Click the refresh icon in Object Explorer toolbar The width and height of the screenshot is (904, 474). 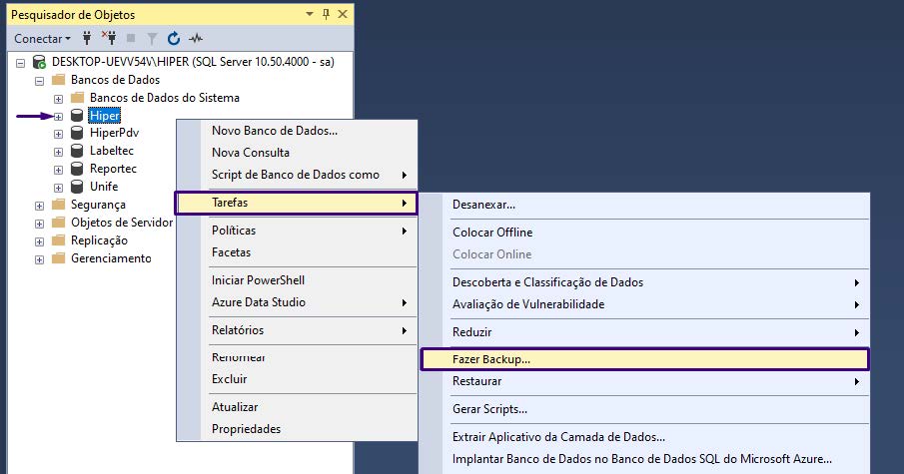173,38
